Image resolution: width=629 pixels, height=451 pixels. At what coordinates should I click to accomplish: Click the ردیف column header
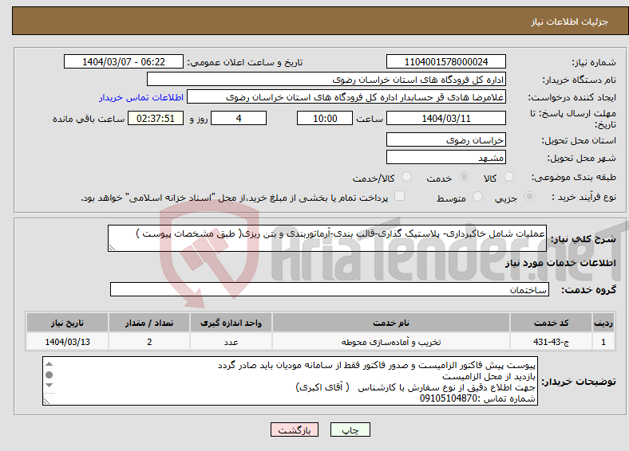coord(603,323)
